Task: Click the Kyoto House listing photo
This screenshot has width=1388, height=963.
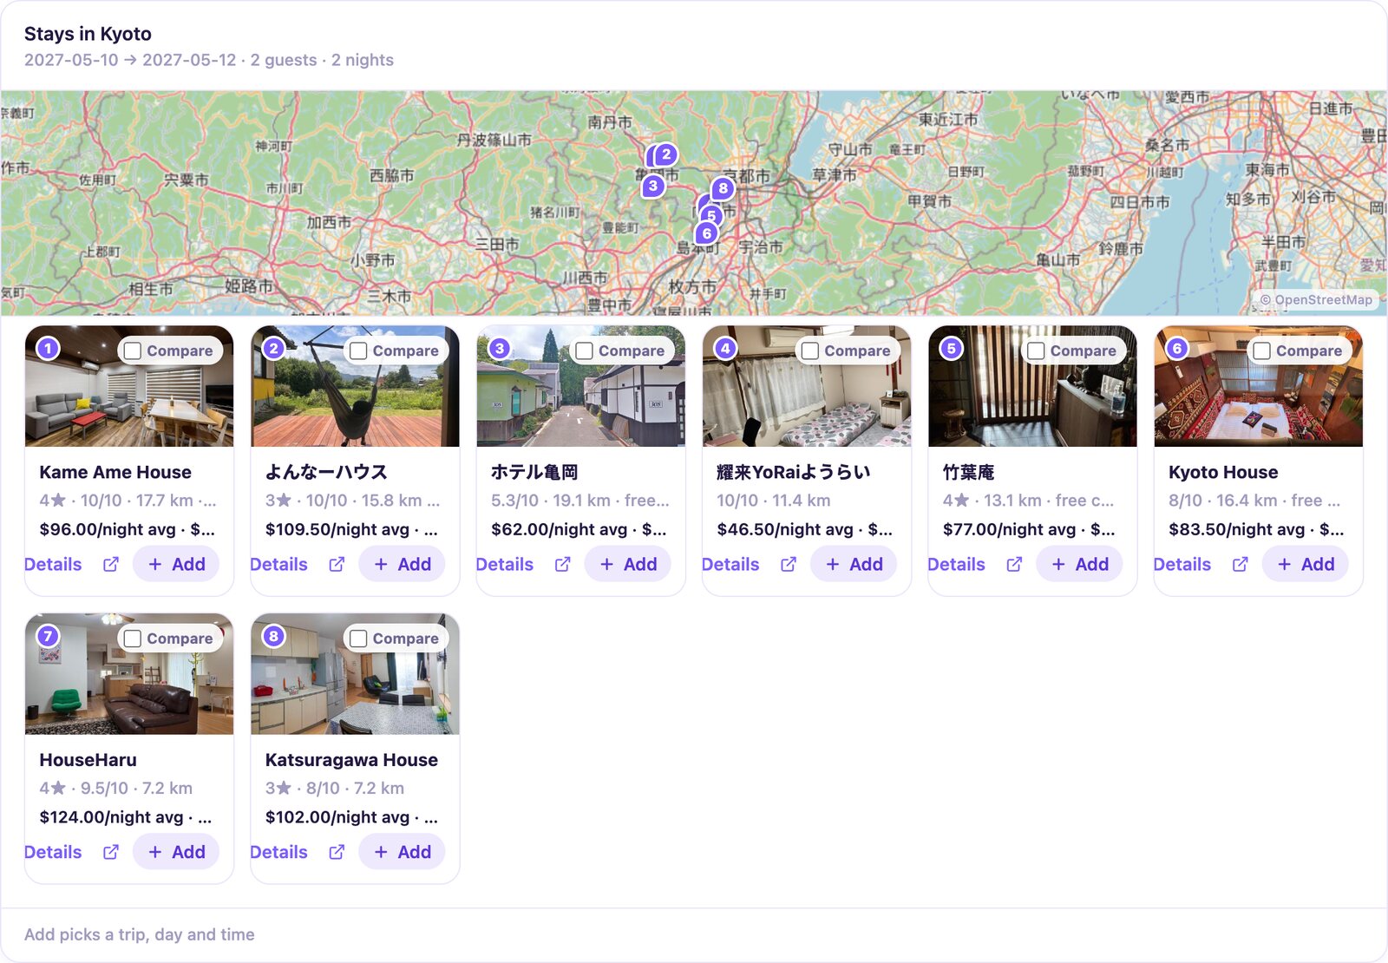Action: coord(1259,386)
